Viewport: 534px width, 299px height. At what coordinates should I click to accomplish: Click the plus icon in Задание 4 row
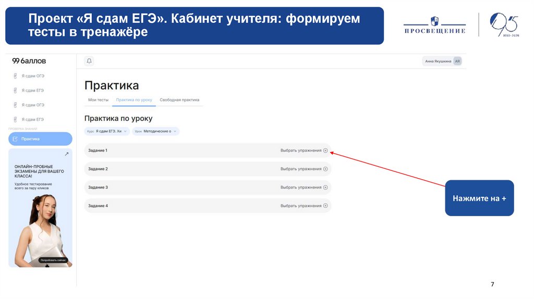(325, 206)
